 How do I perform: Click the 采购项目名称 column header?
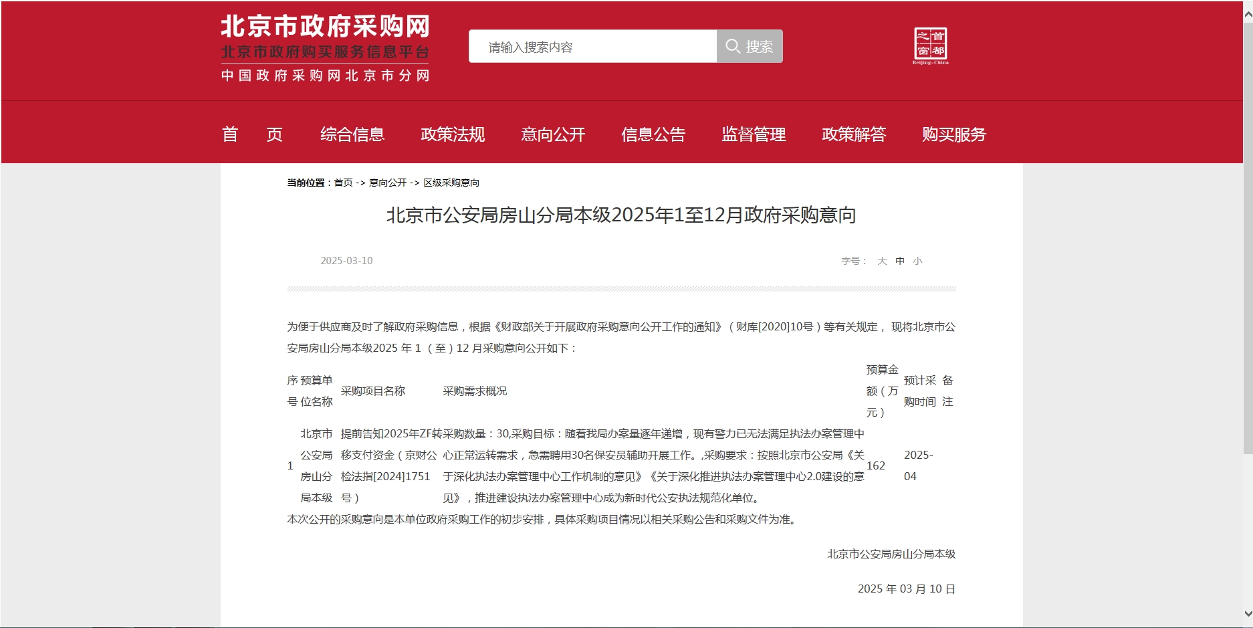click(x=373, y=391)
